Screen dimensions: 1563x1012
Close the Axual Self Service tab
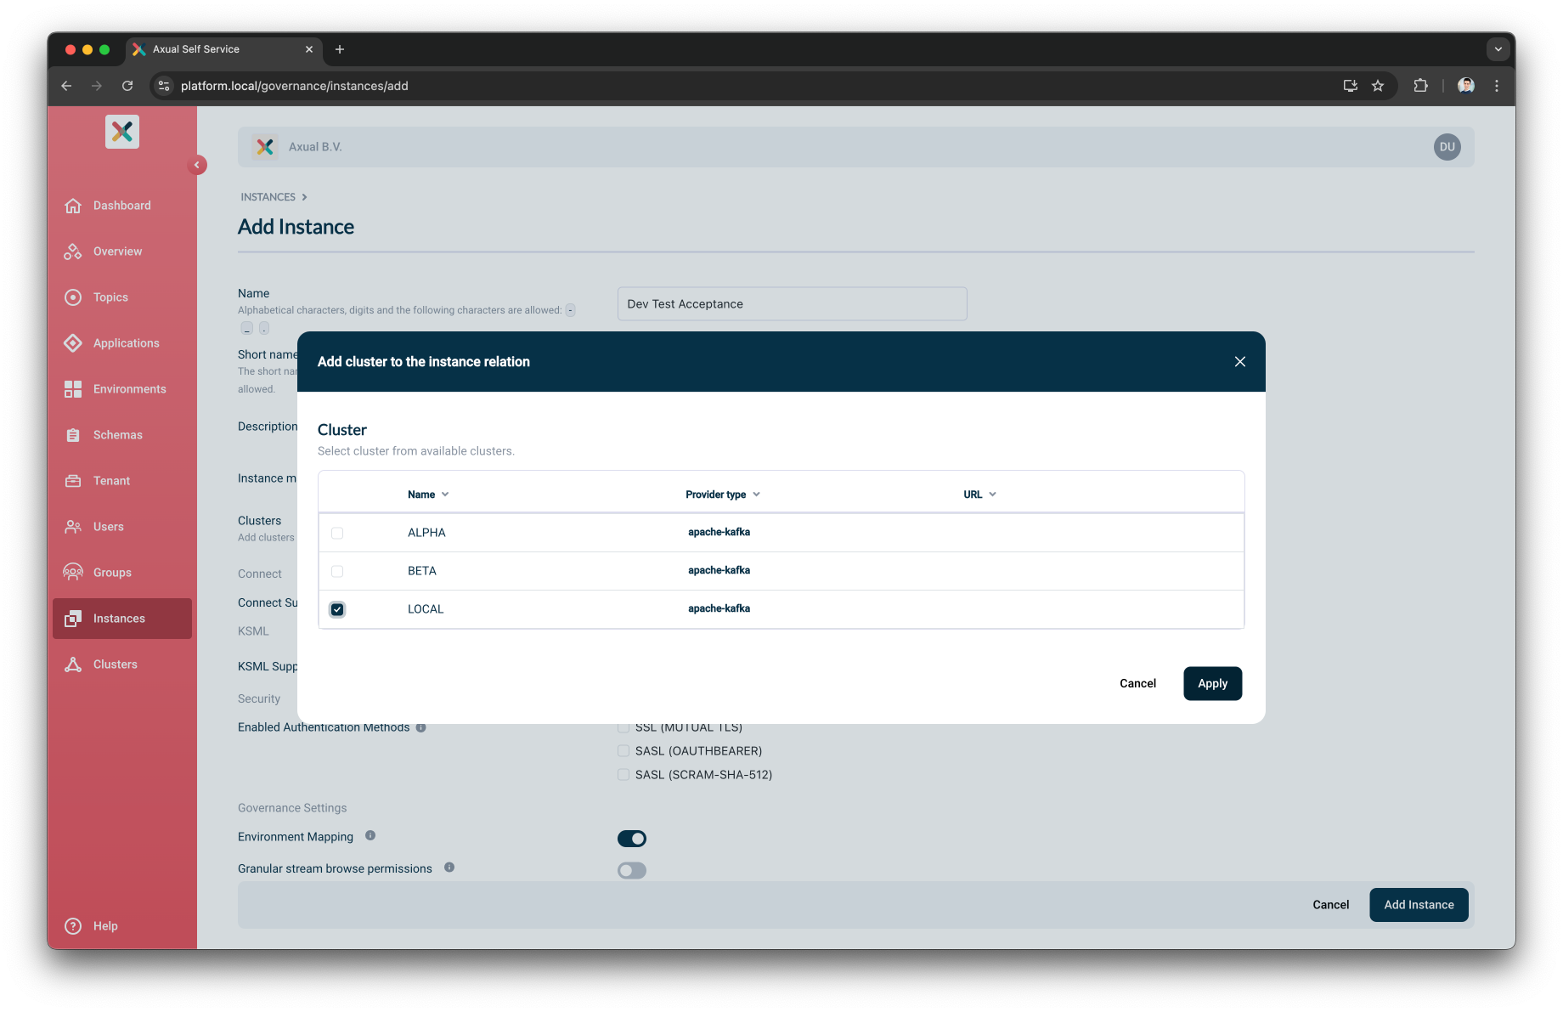point(308,49)
